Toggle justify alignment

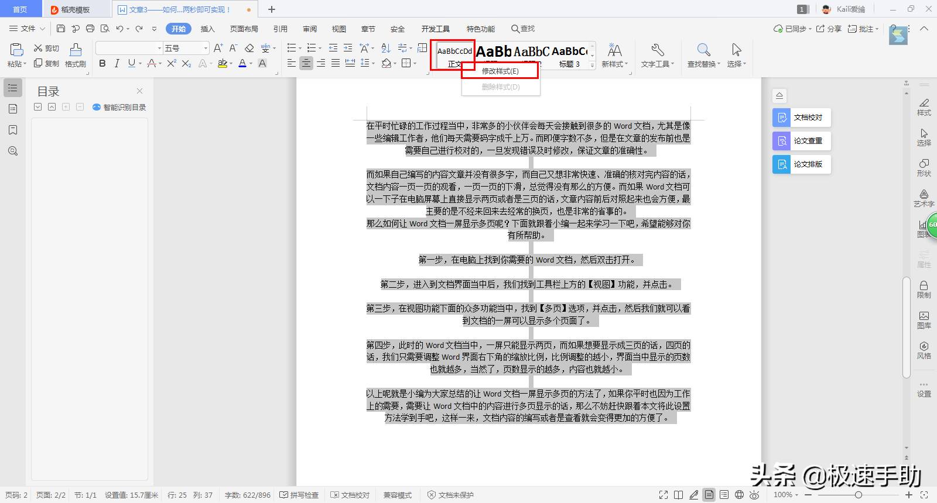point(335,63)
